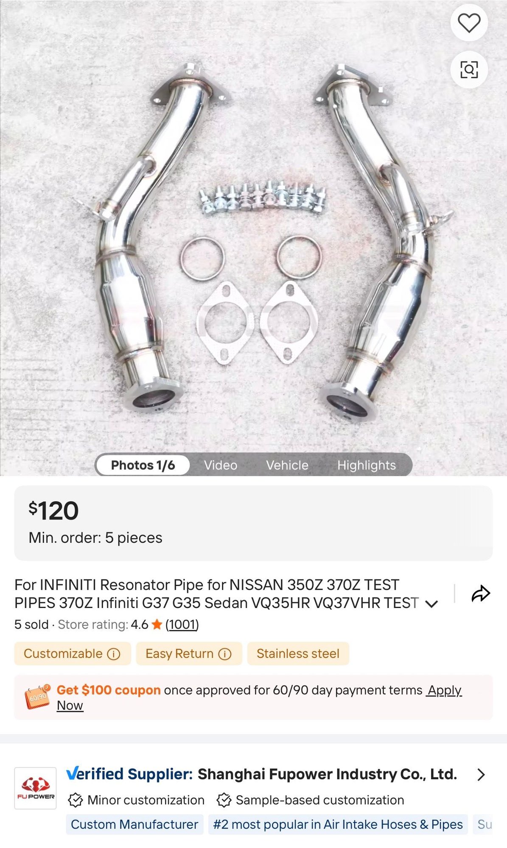Tap the heart favorite icon
Screen dimensions: 507x848
(x=469, y=22)
